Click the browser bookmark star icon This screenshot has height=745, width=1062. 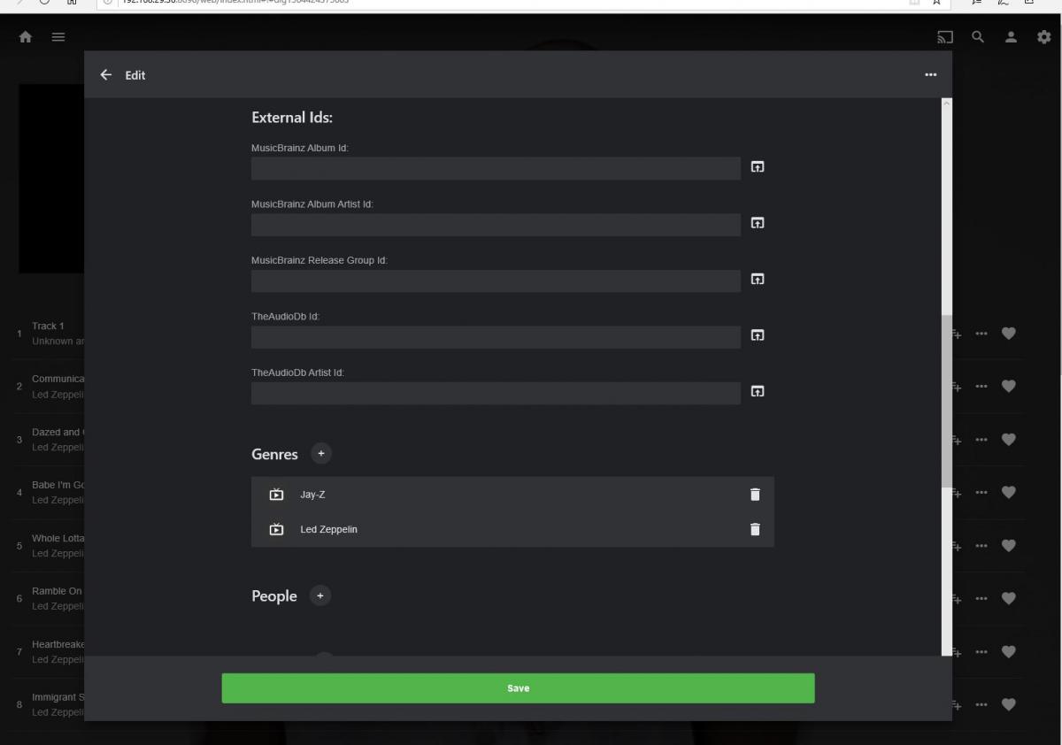936,3
